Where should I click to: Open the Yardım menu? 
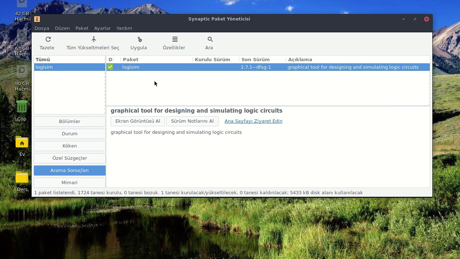pyautogui.click(x=124, y=28)
